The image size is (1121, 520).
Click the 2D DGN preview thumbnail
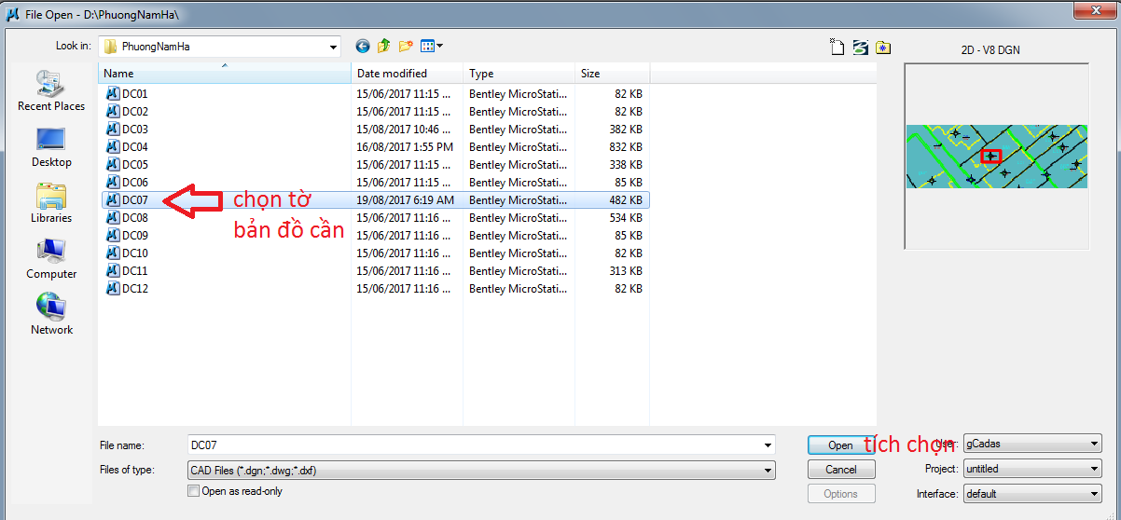996,157
